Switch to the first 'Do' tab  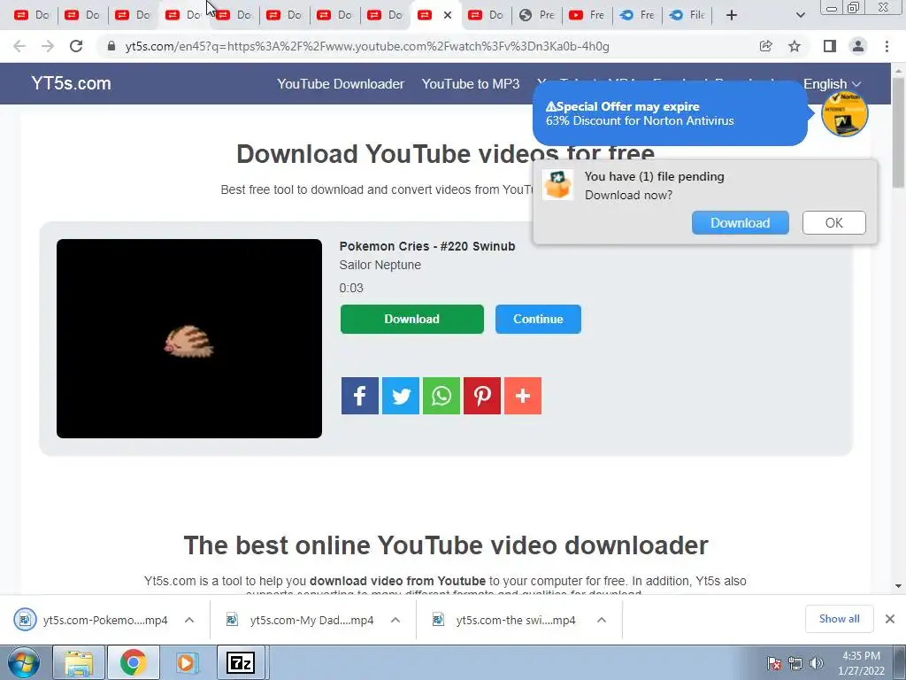[x=32, y=15]
